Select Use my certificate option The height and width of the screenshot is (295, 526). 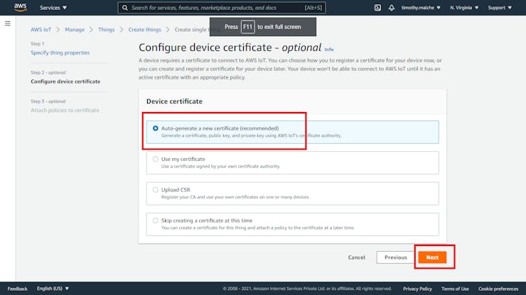(292, 162)
